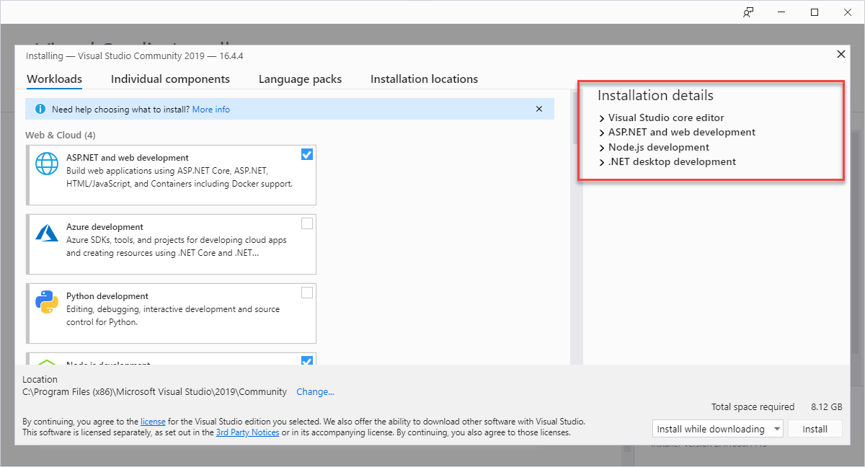Open the Language packs tab

click(300, 79)
